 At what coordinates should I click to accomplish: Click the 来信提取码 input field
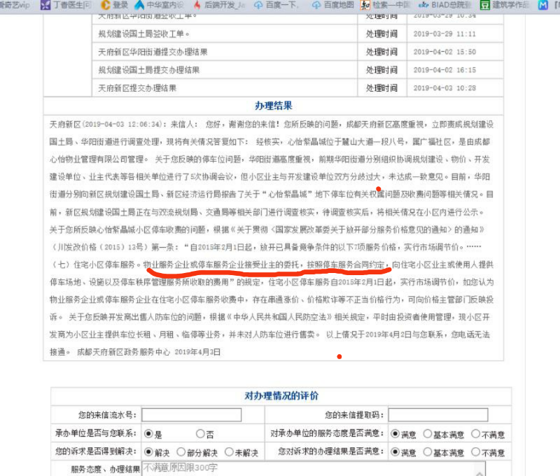pos(428,415)
